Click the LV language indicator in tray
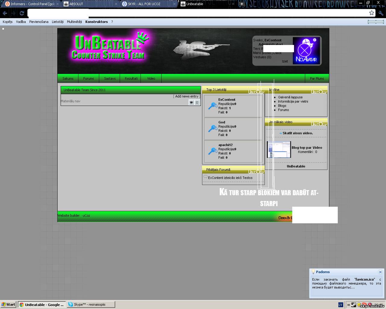This screenshot has height=309, width=386. (340, 305)
